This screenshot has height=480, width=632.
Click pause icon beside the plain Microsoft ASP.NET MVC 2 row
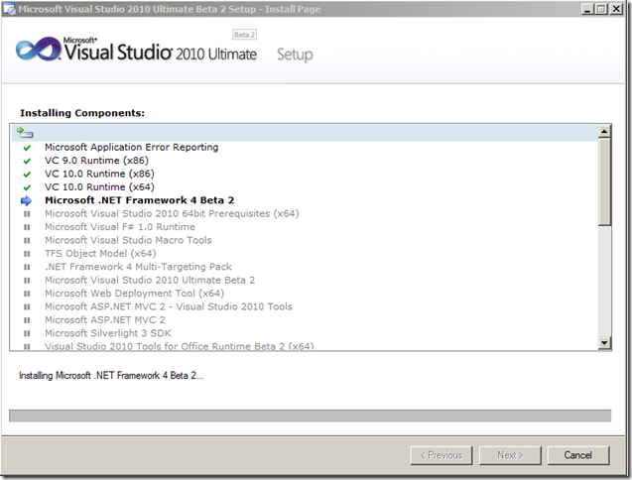click(27, 320)
